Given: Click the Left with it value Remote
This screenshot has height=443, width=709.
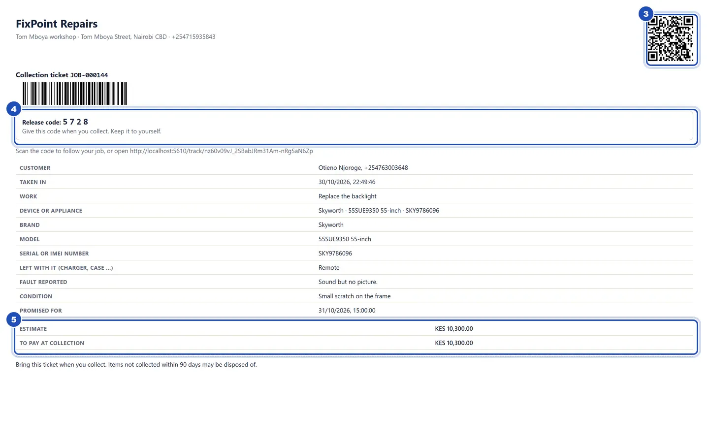Looking at the screenshot, I should (329, 268).
